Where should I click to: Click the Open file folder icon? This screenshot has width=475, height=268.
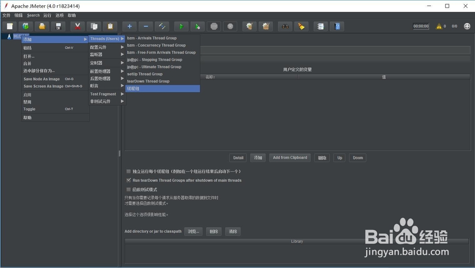tap(42, 27)
